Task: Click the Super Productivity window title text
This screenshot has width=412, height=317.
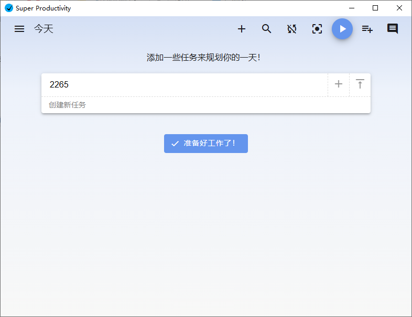Action: [43, 8]
